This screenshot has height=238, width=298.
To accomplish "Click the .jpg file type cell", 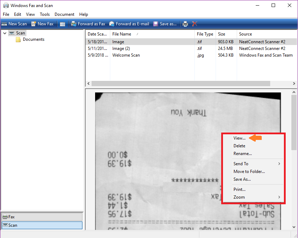I will [x=200, y=55].
